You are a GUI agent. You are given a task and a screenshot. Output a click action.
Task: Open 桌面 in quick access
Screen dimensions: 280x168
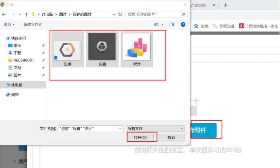click(x=15, y=46)
